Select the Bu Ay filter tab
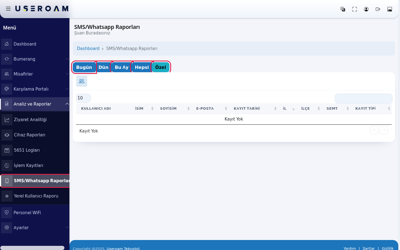The height and width of the screenshot is (250, 400). 122,67
